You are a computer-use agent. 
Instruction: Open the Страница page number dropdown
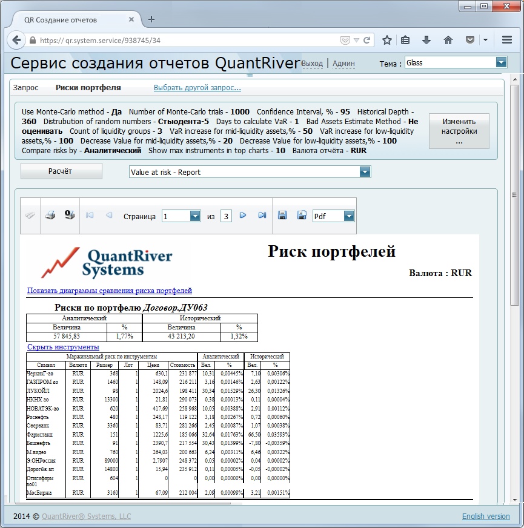tap(195, 216)
